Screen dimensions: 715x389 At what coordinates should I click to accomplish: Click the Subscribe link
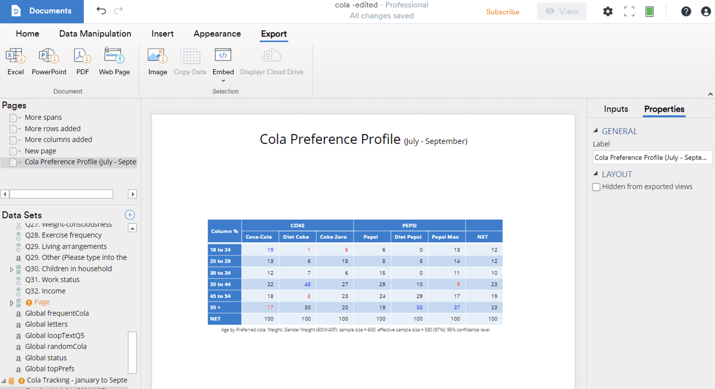tap(502, 12)
